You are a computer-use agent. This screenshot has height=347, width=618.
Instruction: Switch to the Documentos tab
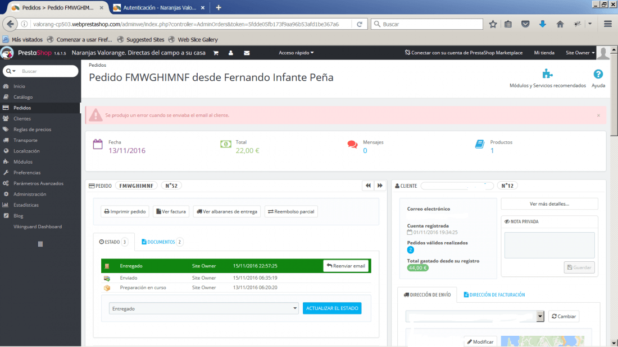tap(162, 242)
